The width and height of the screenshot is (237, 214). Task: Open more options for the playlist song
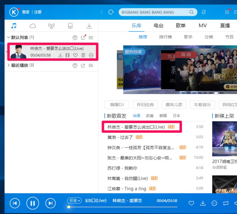pyautogui.click(x=91, y=55)
